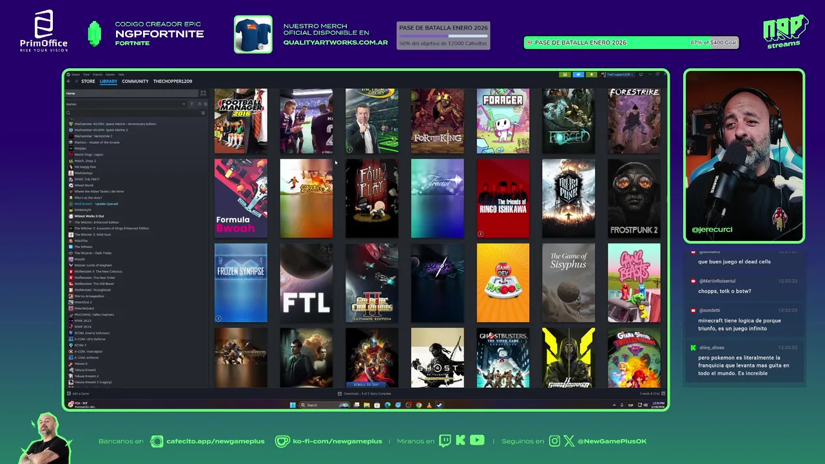Viewport: 825px width, 464px height.
Task: Select Warhammer 40,000: Space Marine 2 in list
Action: pos(101,130)
